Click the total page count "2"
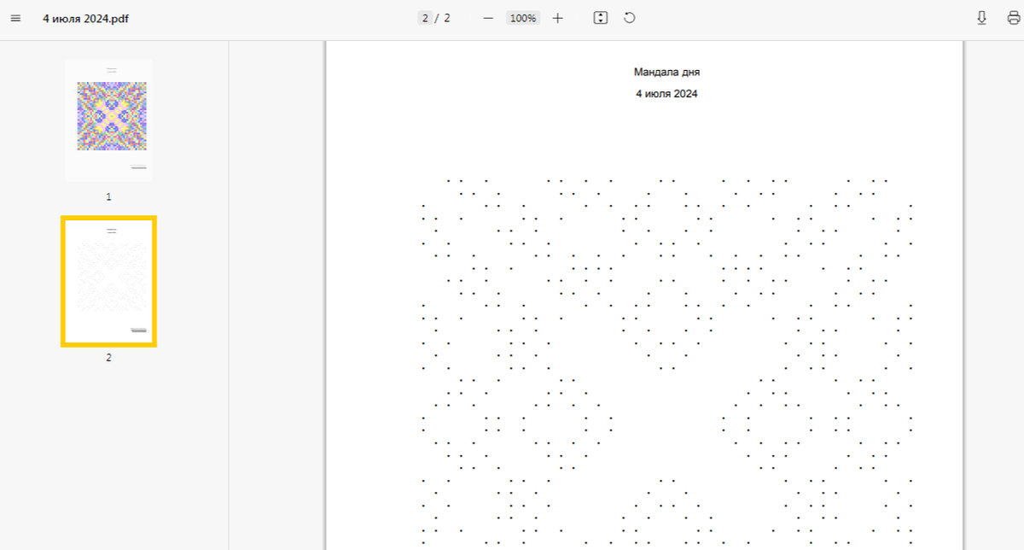The height and width of the screenshot is (550, 1024). click(x=446, y=18)
